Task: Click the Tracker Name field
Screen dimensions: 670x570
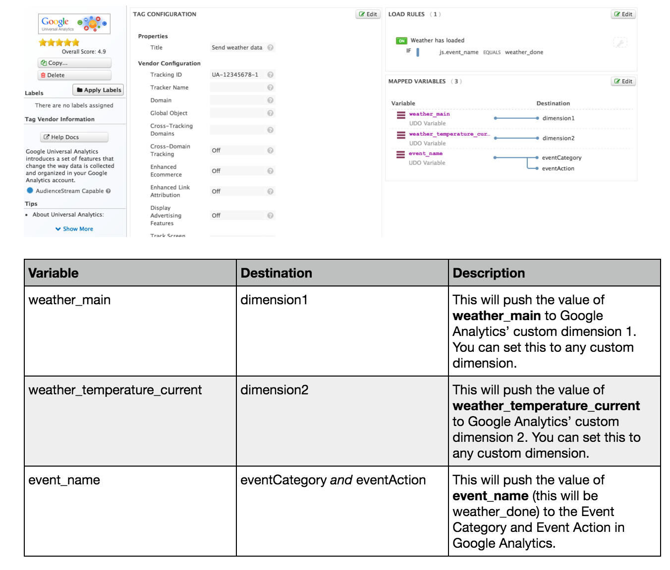Action: pyautogui.click(x=238, y=88)
